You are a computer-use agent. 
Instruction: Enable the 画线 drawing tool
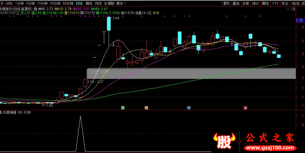(266, 3)
